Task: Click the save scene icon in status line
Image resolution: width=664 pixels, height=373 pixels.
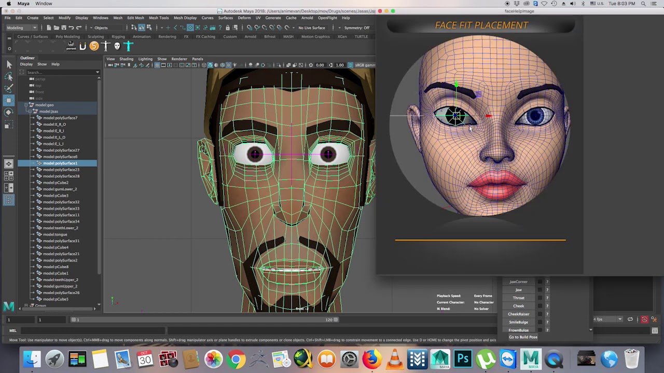Action: point(63,27)
